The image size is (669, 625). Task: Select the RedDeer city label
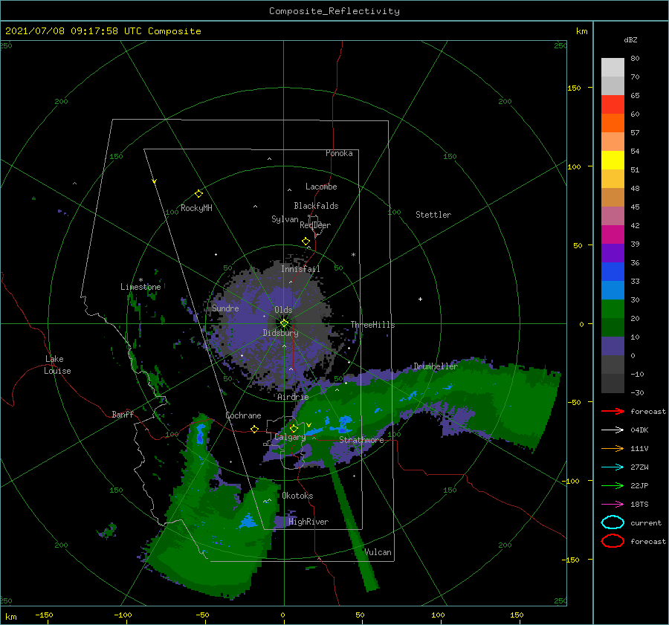point(315,225)
